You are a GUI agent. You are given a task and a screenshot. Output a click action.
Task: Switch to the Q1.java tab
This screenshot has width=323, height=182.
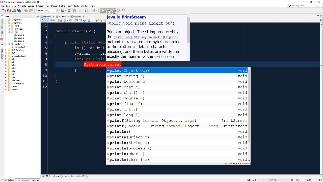47,16
